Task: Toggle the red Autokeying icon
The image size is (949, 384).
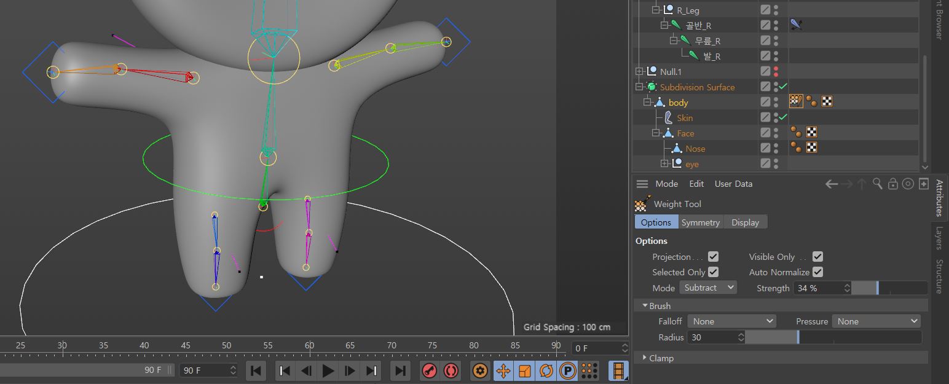Action: click(x=451, y=370)
